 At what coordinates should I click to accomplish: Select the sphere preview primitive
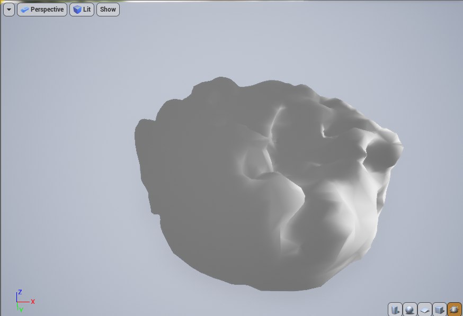[x=410, y=310]
